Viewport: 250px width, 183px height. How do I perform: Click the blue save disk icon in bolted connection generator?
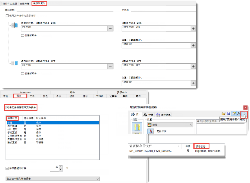229,113
